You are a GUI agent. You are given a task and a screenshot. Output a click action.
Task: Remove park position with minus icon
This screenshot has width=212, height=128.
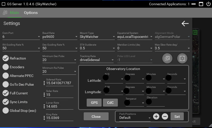click(x=165, y=117)
